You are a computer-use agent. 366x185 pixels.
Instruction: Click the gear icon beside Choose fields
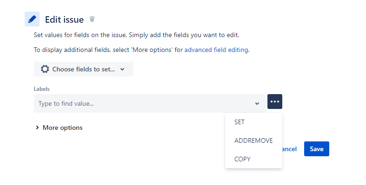(x=45, y=69)
